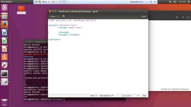The width and height of the screenshot is (191, 107).
Task: Expand the power options arrow beside the pause icon
Action: pyautogui.click(x=56, y=2)
